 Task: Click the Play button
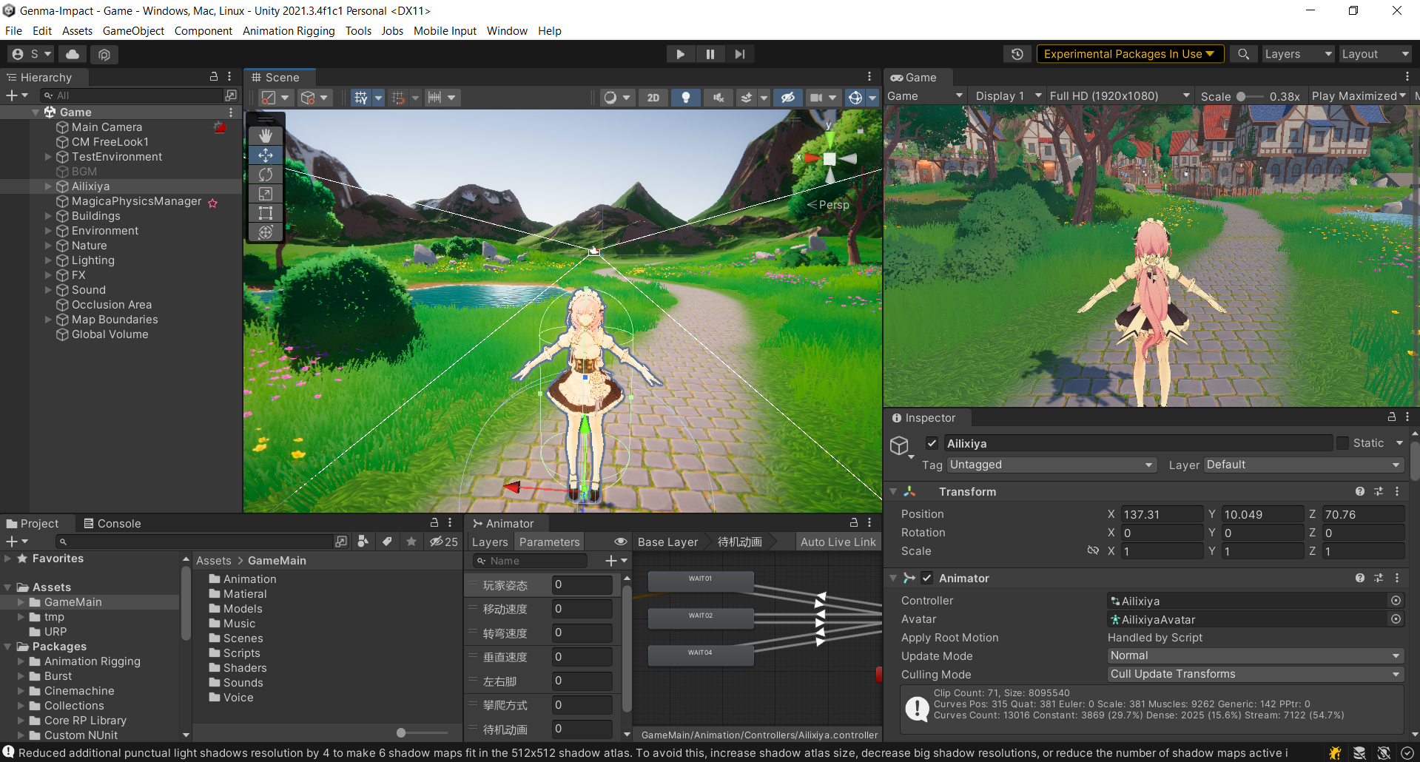tap(680, 54)
